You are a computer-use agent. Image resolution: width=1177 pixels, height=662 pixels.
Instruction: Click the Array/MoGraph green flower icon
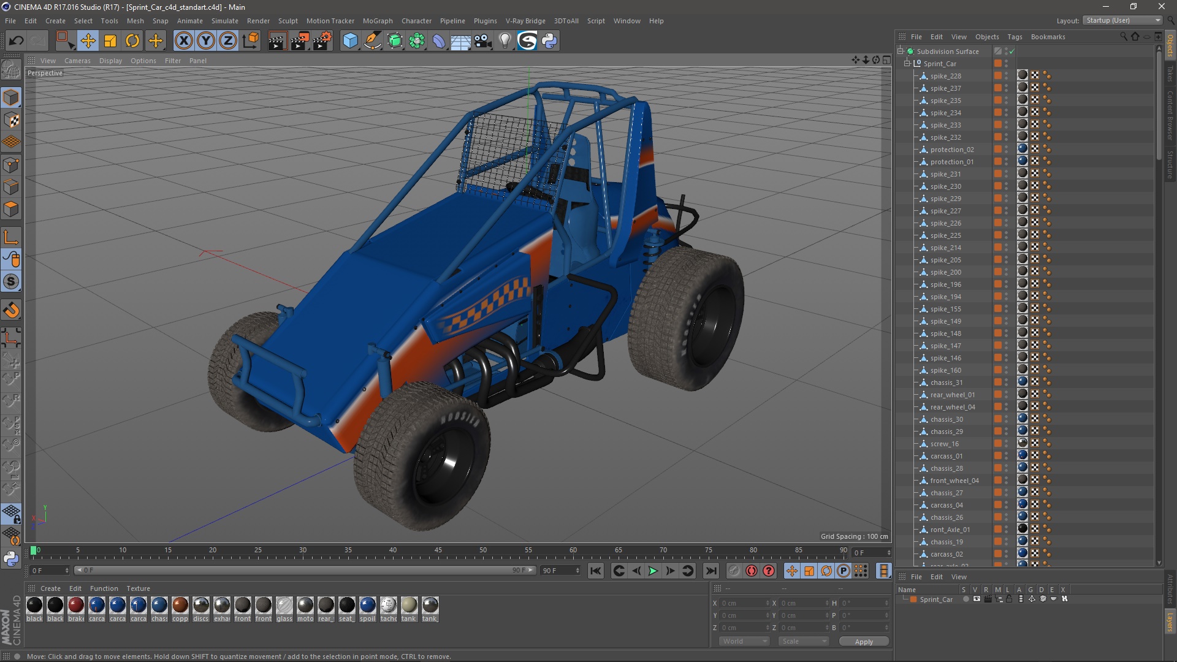(x=417, y=41)
